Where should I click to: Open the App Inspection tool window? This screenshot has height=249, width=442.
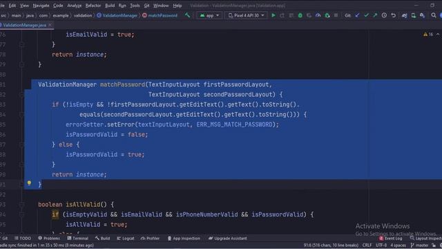coord(184,238)
